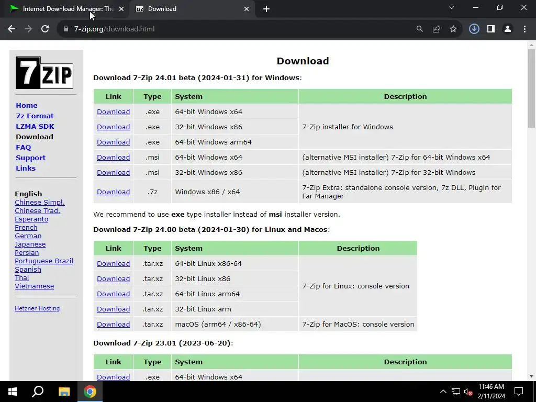Image resolution: width=536 pixels, height=402 pixels.
Task: Click the browser forward arrow
Action: 28,29
